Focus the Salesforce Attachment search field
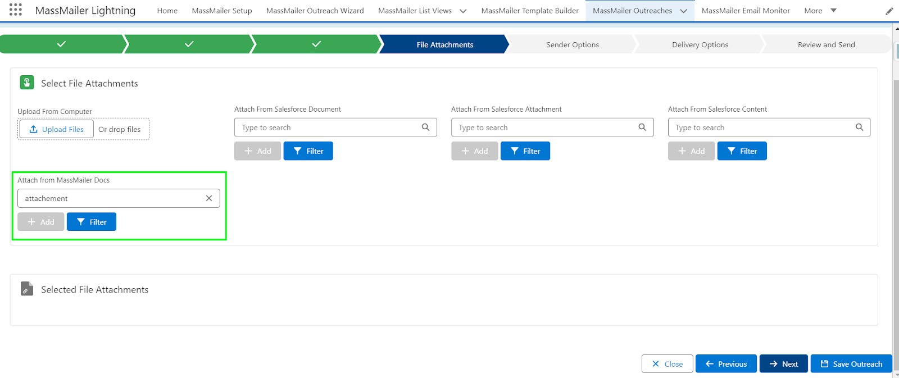This screenshot has height=378, width=899. [552, 127]
